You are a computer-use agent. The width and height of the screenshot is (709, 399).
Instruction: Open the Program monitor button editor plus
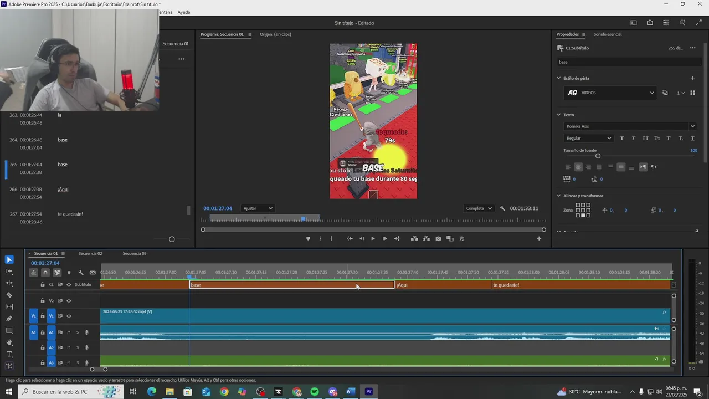539,238
